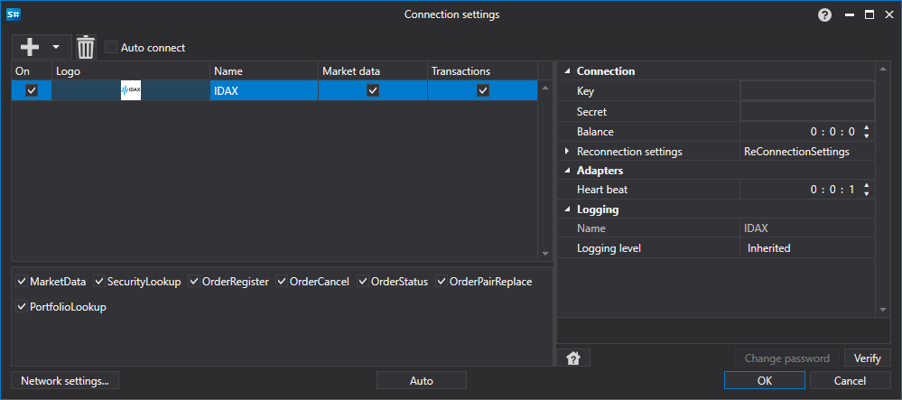The image size is (902, 400).
Task: Click the Change password button
Action: click(787, 358)
